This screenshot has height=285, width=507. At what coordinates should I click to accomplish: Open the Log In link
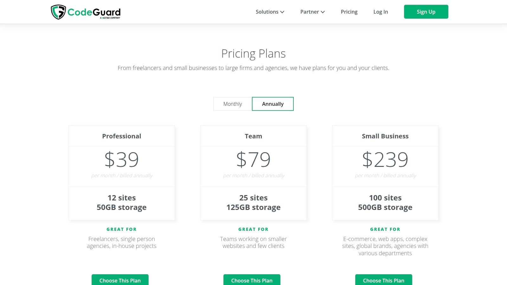(381, 12)
